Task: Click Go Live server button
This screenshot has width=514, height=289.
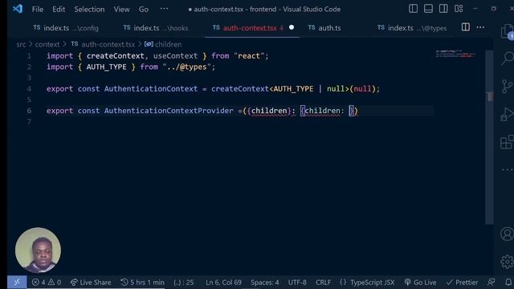Action: 420,283
